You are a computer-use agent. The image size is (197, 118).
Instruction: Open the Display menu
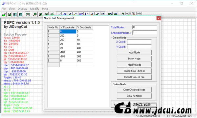[22, 9]
